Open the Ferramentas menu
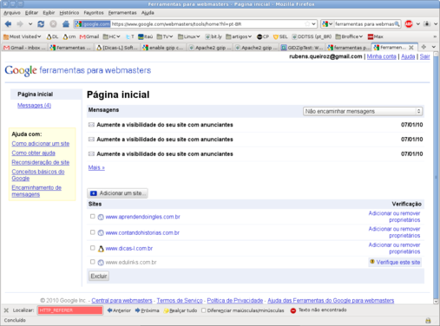This screenshot has width=440, height=326. [122, 13]
